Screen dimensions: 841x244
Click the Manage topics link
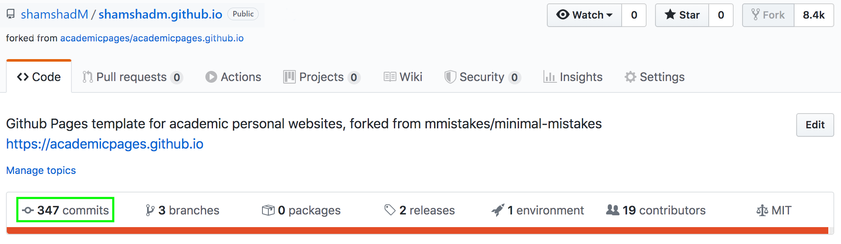tap(41, 170)
